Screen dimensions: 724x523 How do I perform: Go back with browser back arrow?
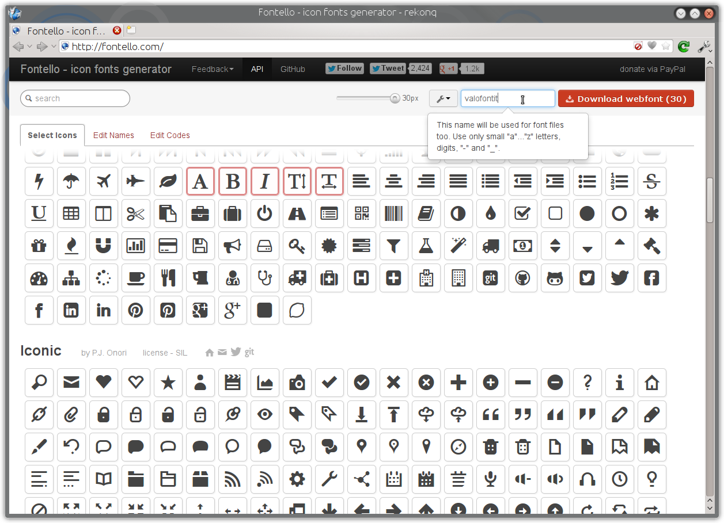click(x=18, y=47)
